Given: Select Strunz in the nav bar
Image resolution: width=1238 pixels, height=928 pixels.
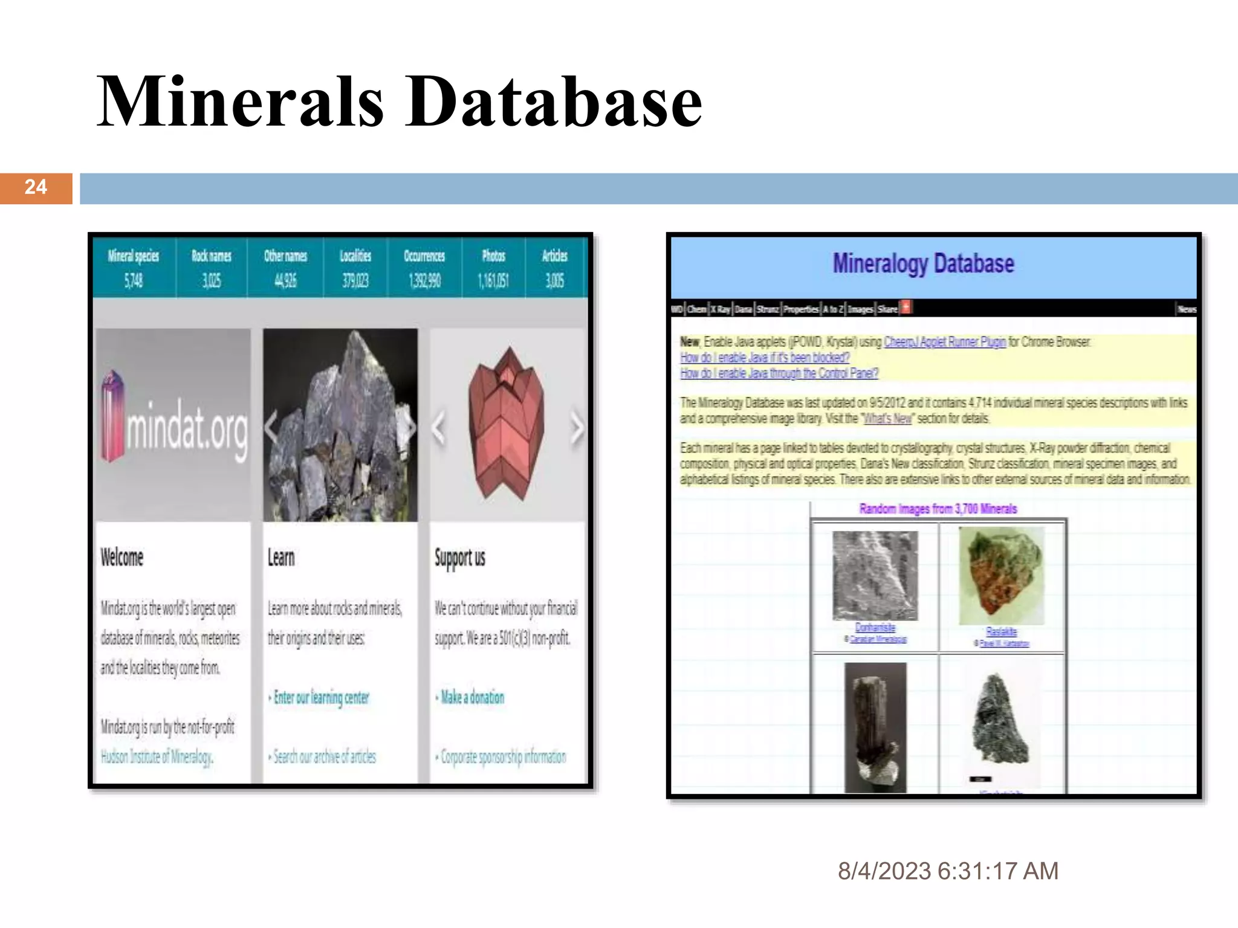Looking at the screenshot, I should pyautogui.click(x=767, y=309).
